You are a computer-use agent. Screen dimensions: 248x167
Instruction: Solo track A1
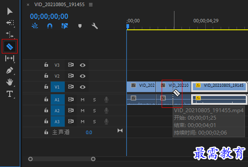coord(94,100)
